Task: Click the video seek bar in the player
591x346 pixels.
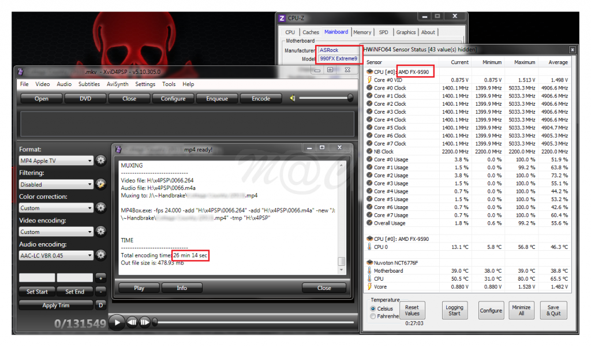Action: click(x=254, y=322)
